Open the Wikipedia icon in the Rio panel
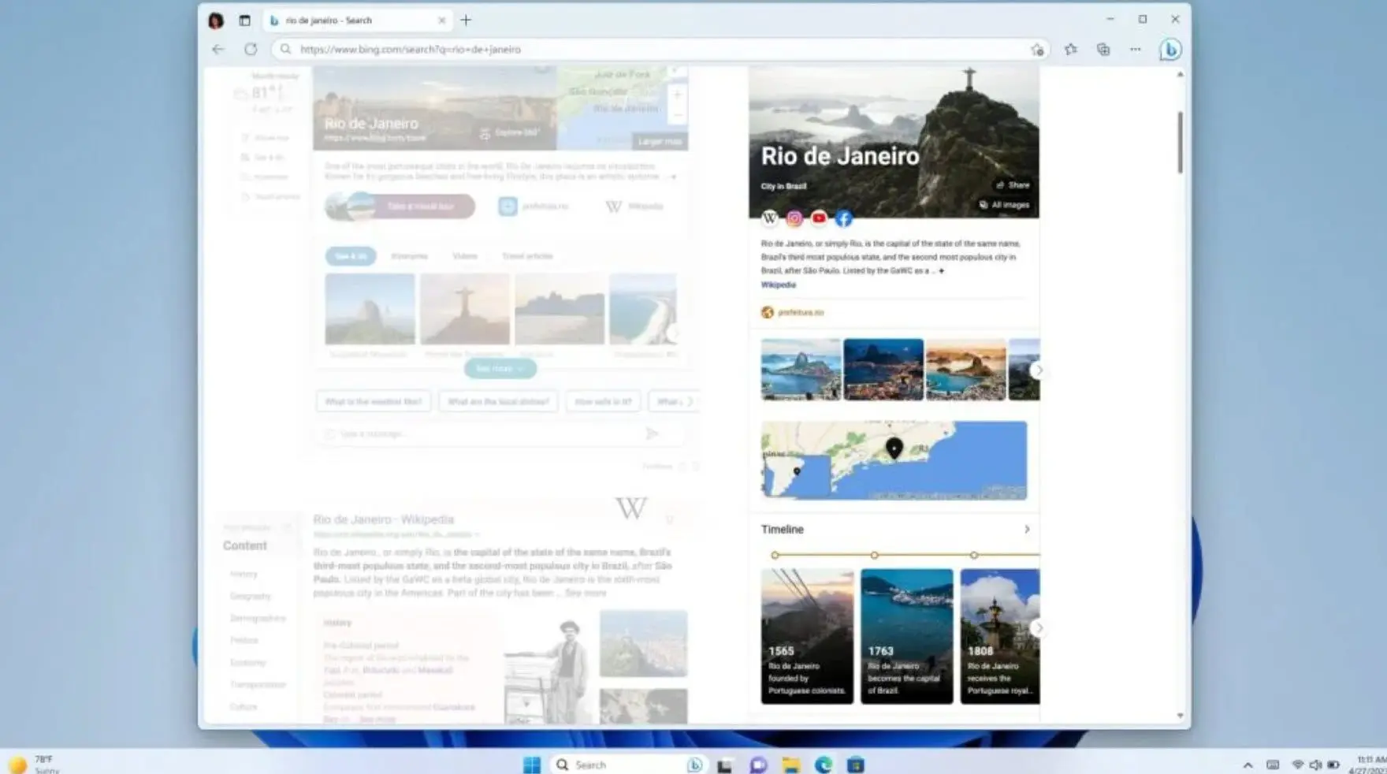1387x774 pixels. pos(770,218)
